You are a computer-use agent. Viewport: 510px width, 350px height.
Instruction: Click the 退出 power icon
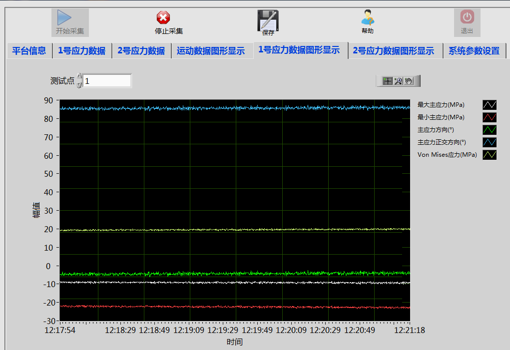[467, 17]
